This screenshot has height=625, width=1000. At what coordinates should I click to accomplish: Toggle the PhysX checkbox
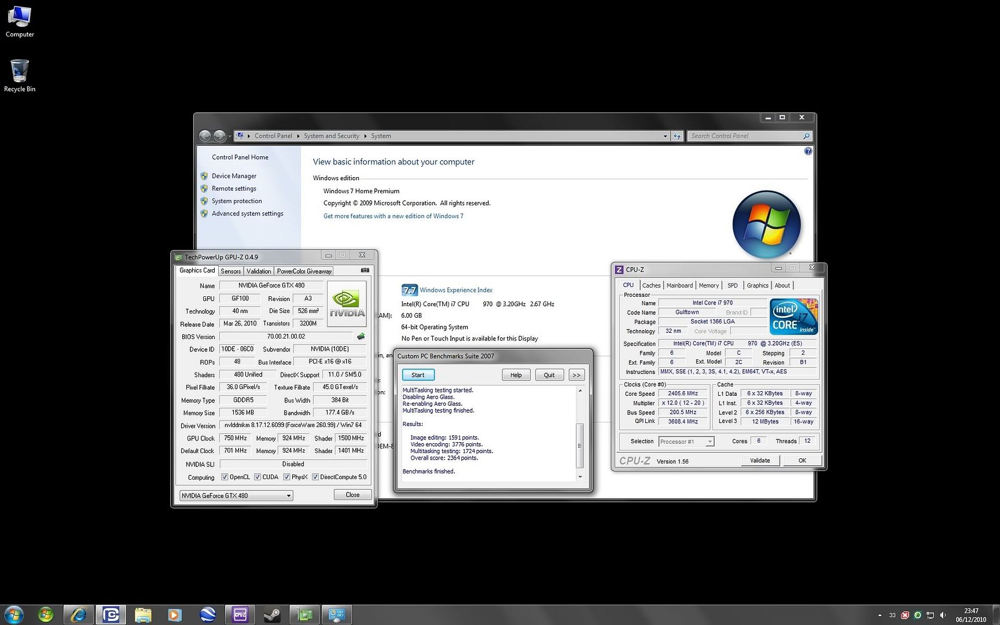(x=286, y=477)
